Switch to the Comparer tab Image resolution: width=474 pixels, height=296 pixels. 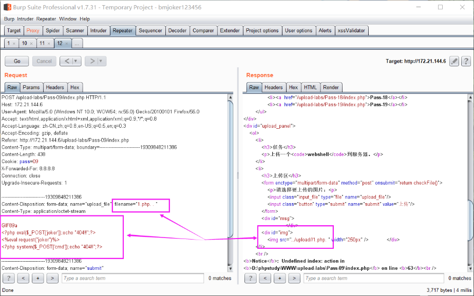pyautogui.click(x=203, y=30)
